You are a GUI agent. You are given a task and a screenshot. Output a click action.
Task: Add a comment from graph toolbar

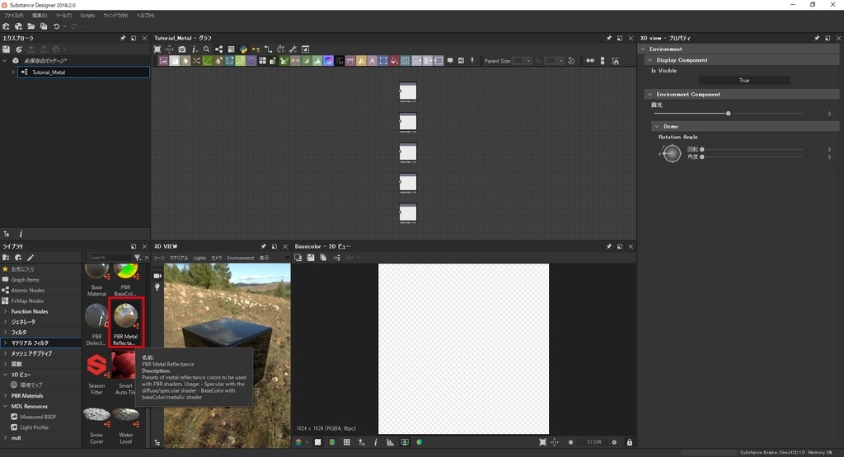pos(450,61)
